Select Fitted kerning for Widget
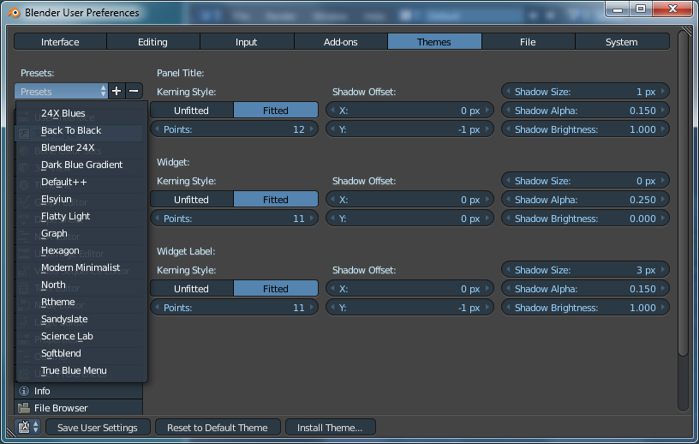This screenshot has height=444, width=699. [276, 200]
